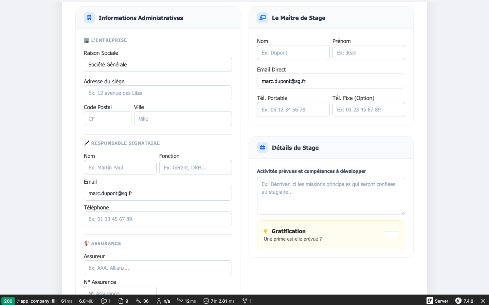The width and height of the screenshot is (489, 305).
Task: Click the Tél. Portable field
Action: point(293,109)
